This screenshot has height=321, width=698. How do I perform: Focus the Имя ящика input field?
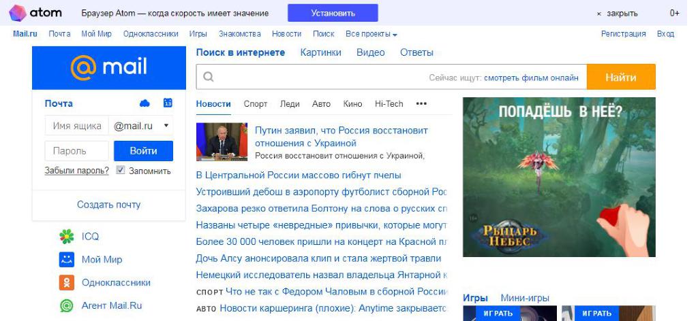77,126
